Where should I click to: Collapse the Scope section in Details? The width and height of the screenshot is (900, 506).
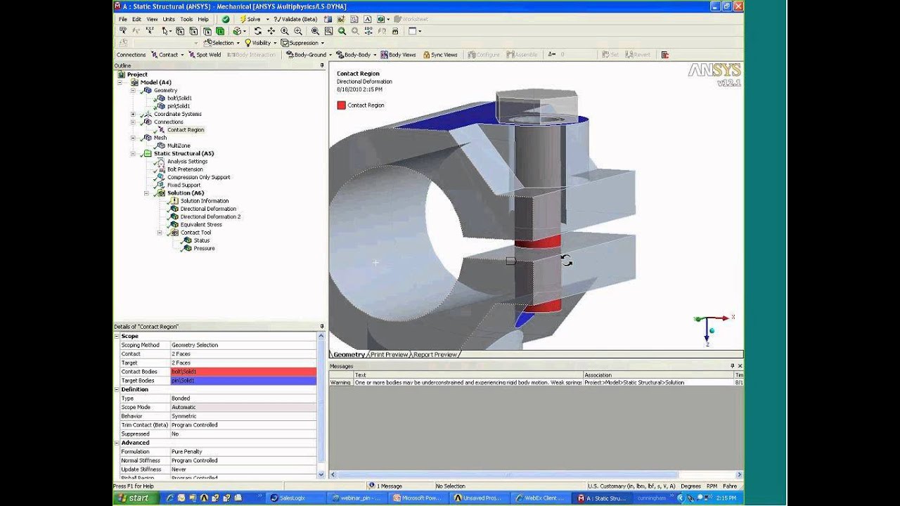click(x=117, y=336)
